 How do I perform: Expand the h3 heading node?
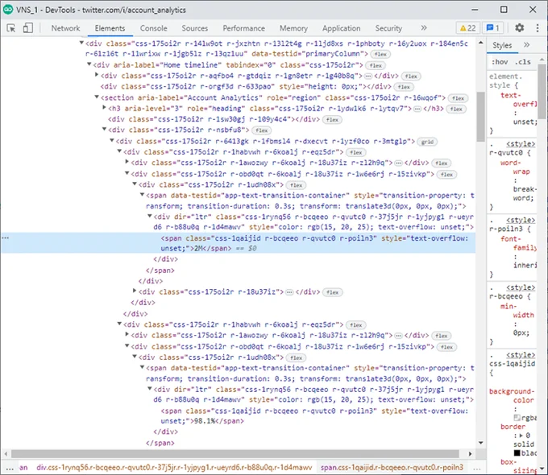pos(104,108)
